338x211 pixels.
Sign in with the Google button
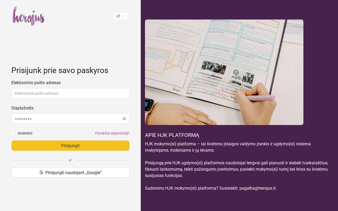[71, 172]
